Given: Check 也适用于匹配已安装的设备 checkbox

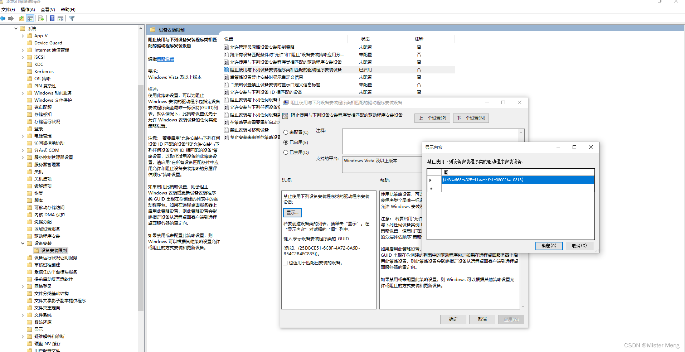Looking at the screenshot, I should (x=285, y=263).
